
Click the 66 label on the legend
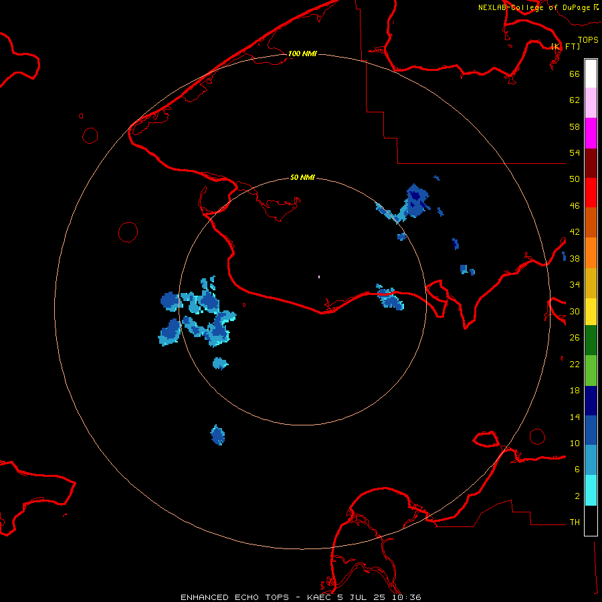pyautogui.click(x=575, y=74)
